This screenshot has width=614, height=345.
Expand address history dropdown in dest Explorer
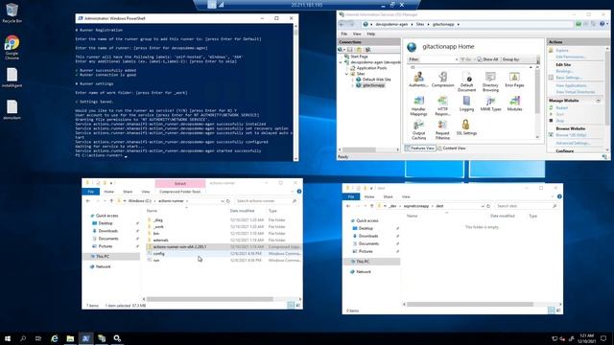coord(482,206)
